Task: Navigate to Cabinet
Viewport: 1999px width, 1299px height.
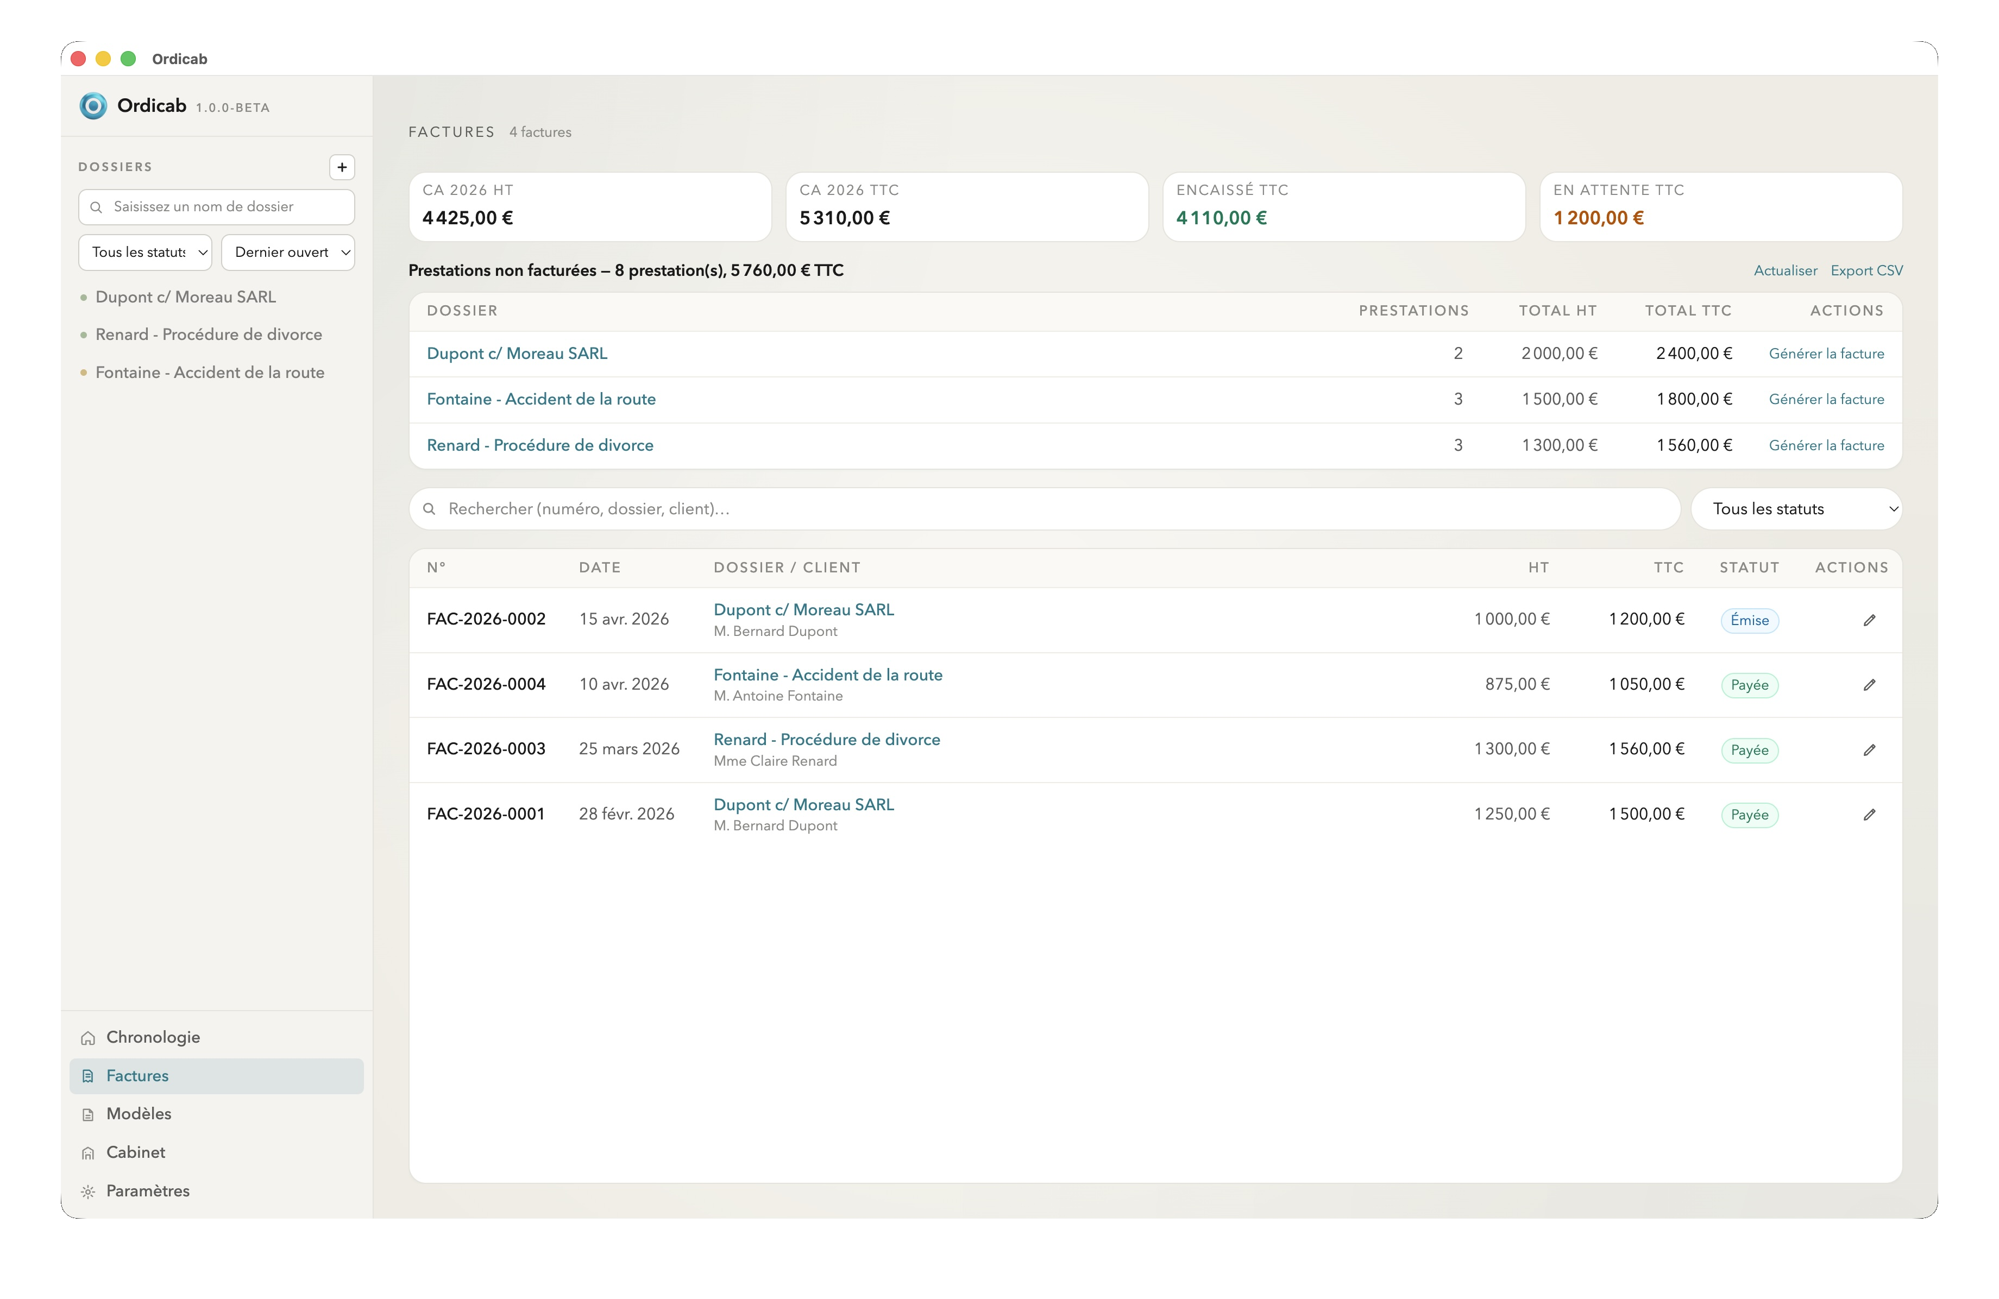Action: 217,1153
